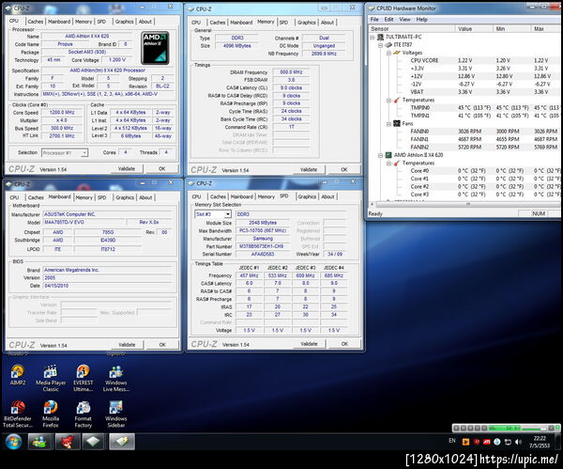The height and width of the screenshot is (469, 563).
Task: Launch the Media Player Classic desktop icon
Action: pyautogui.click(x=51, y=378)
